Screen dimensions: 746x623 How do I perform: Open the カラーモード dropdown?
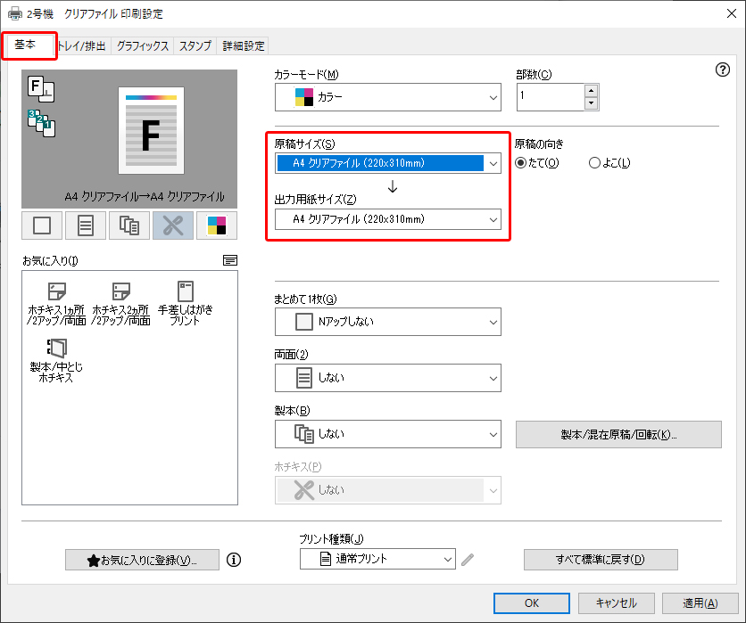(387, 96)
